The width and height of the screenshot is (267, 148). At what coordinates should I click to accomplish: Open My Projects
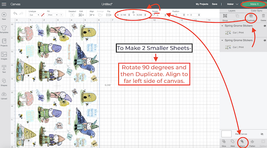click(202, 4)
